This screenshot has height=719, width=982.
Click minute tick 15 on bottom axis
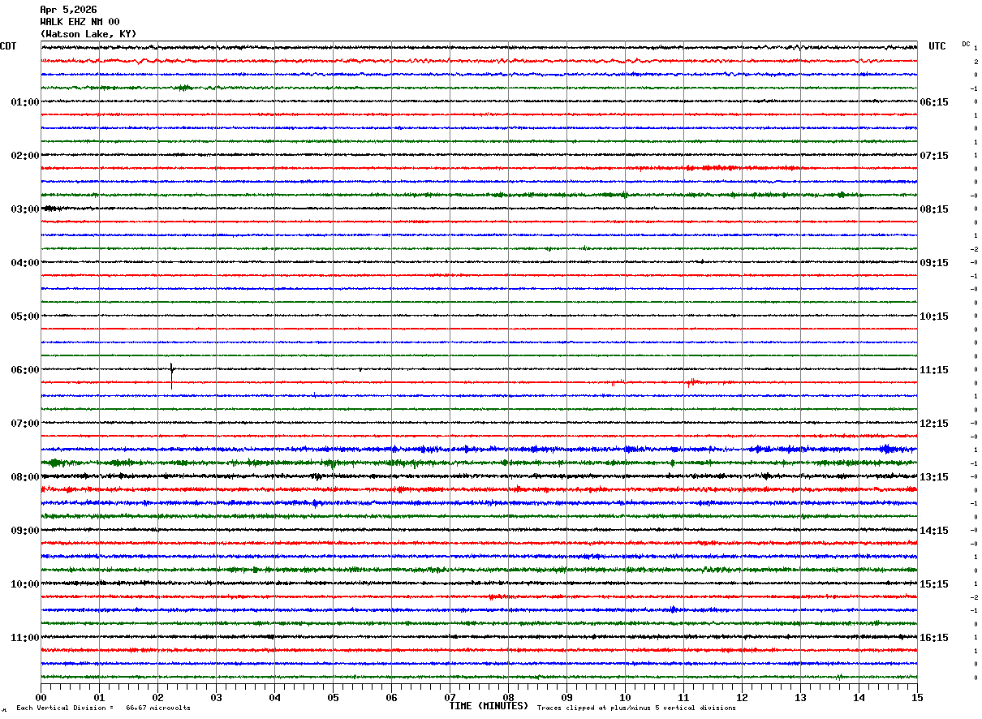(917, 697)
